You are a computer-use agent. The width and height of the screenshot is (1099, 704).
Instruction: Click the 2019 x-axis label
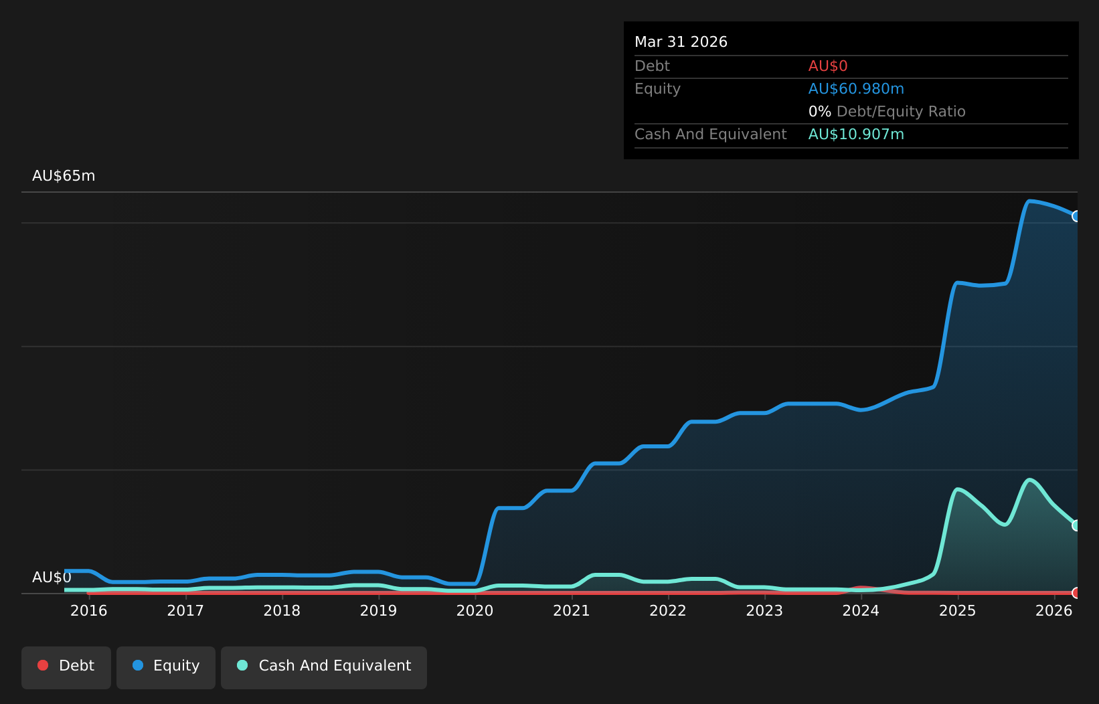(x=379, y=610)
